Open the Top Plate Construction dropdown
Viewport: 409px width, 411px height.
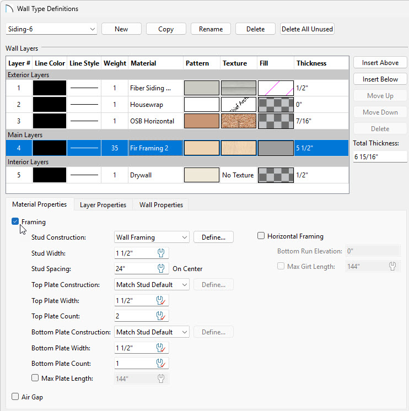pyautogui.click(x=152, y=285)
